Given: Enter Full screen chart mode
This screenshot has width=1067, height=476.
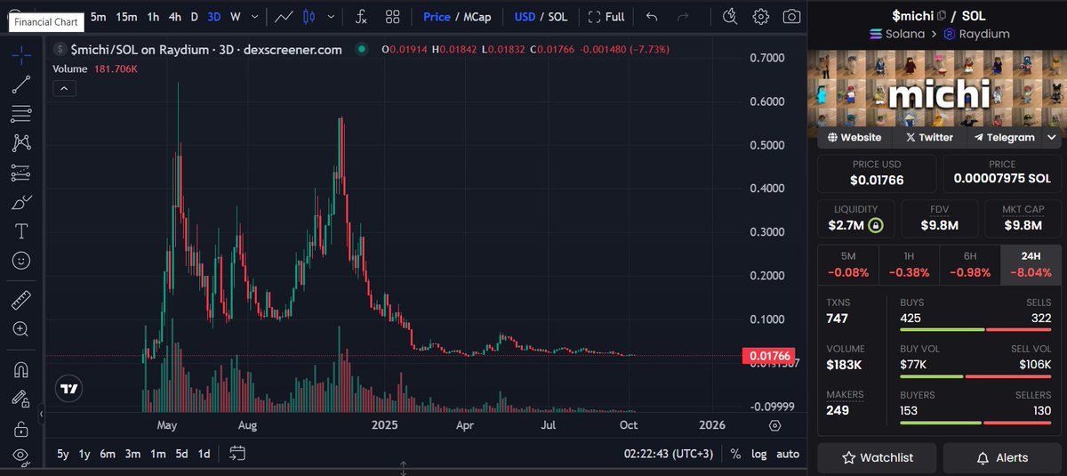Looking at the screenshot, I should click(x=607, y=16).
